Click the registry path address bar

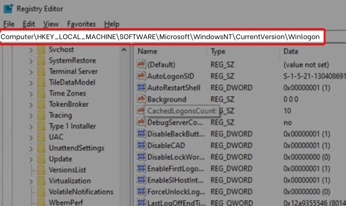coord(162,37)
